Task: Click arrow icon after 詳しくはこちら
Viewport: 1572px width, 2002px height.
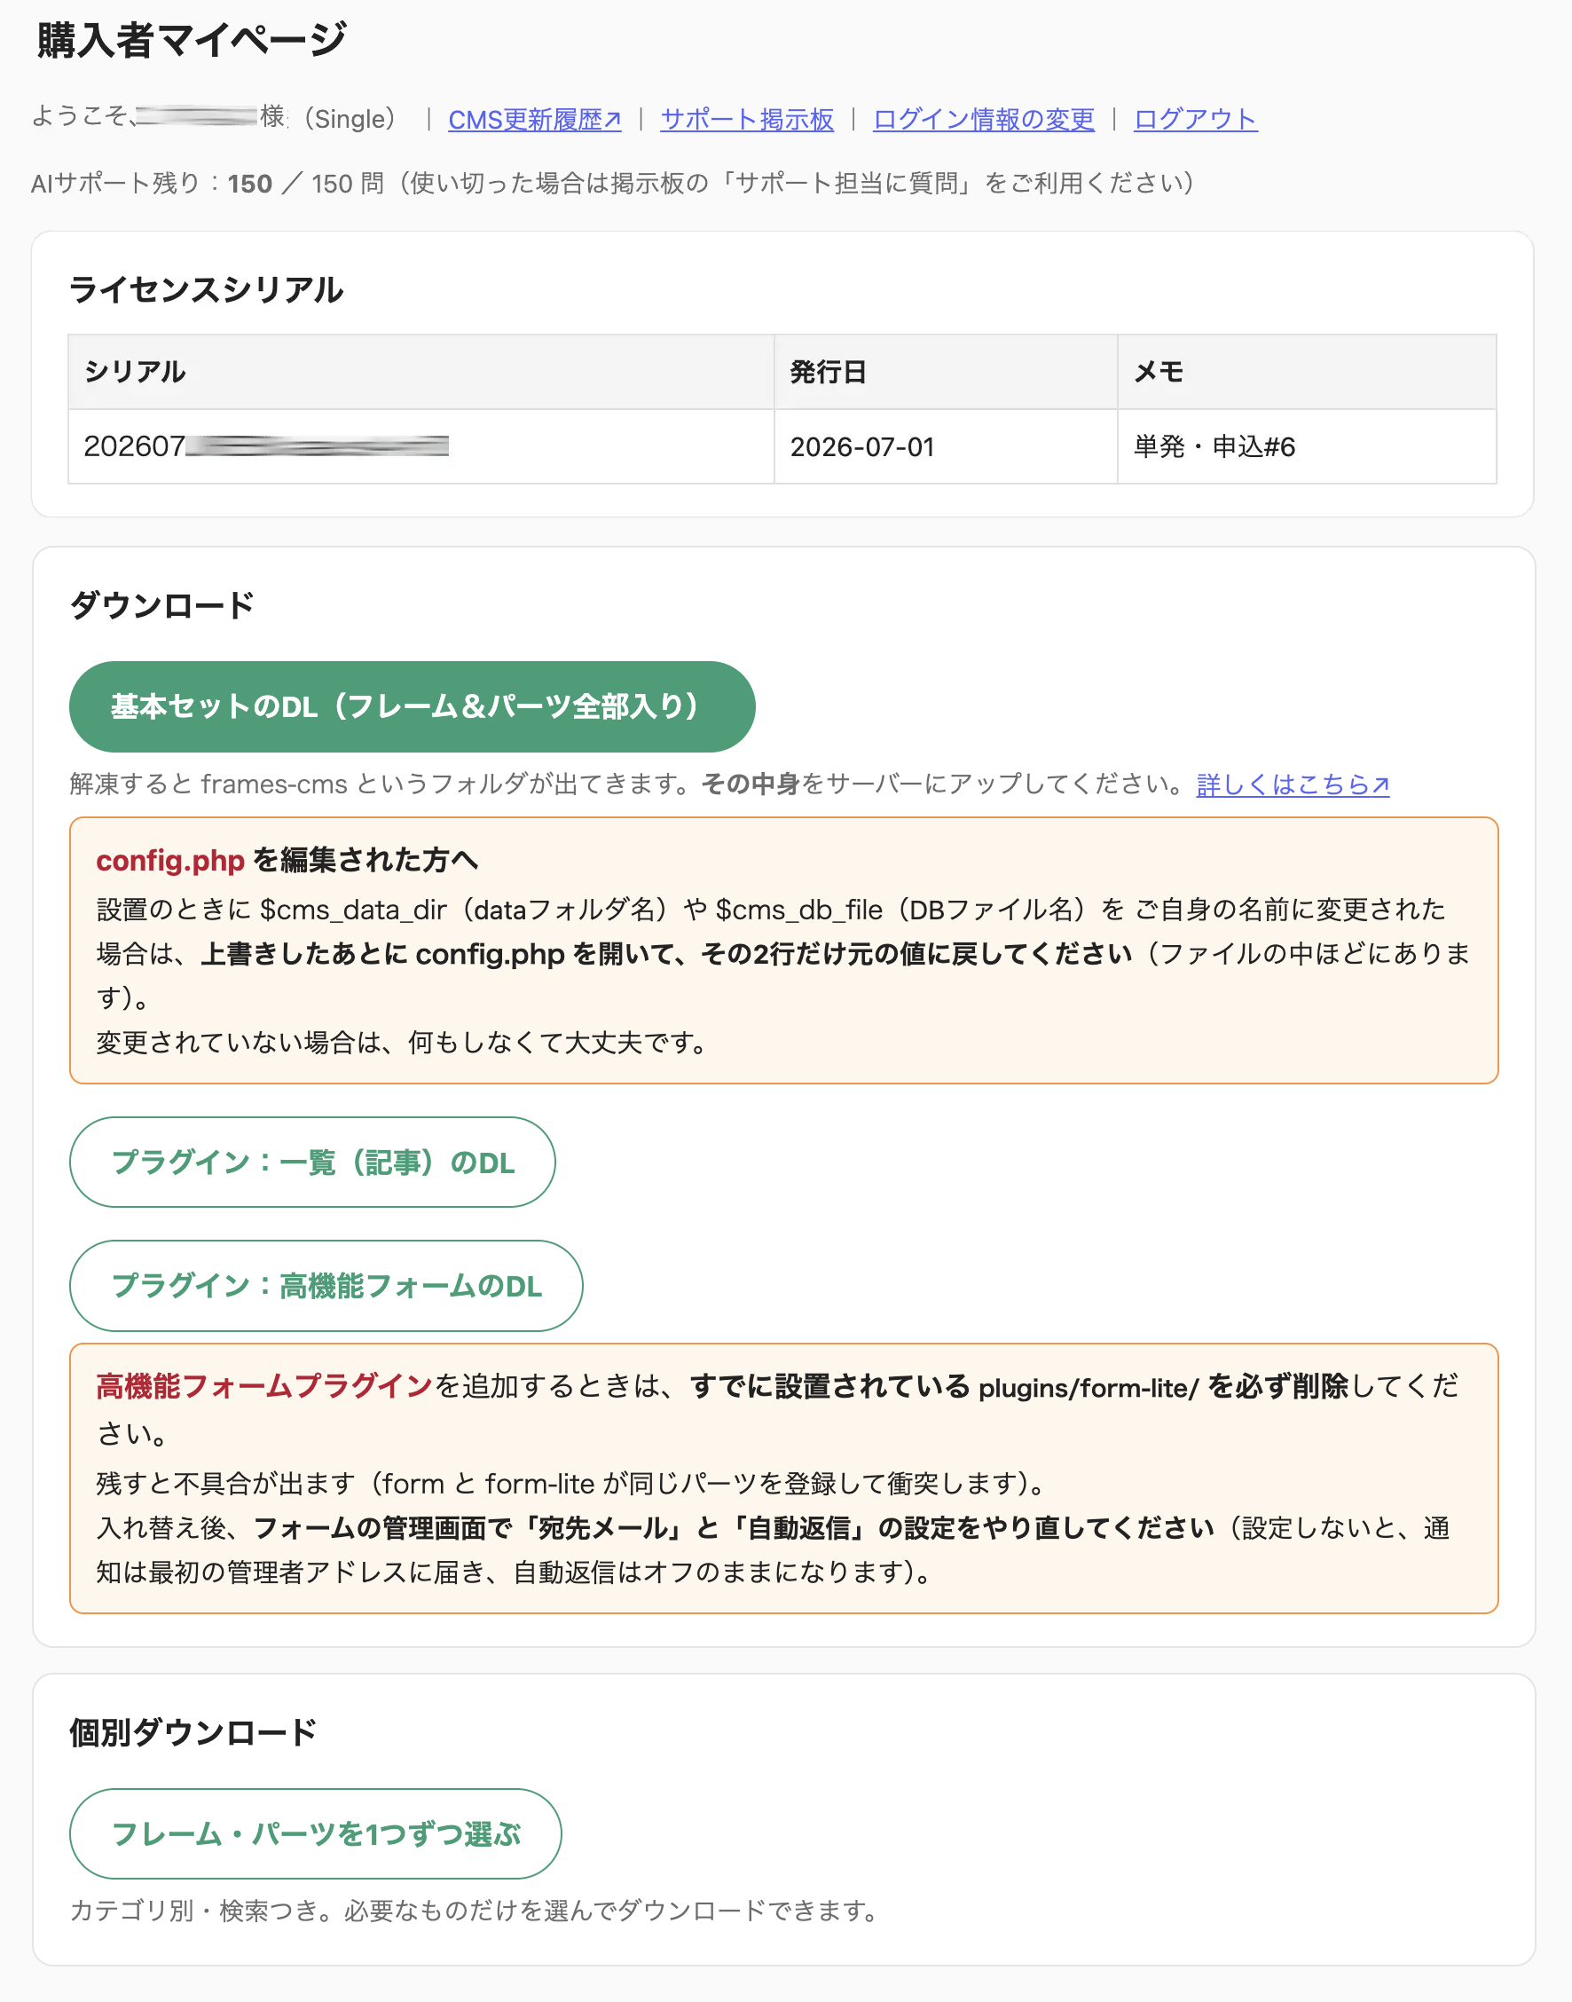Action: pyautogui.click(x=1380, y=784)
